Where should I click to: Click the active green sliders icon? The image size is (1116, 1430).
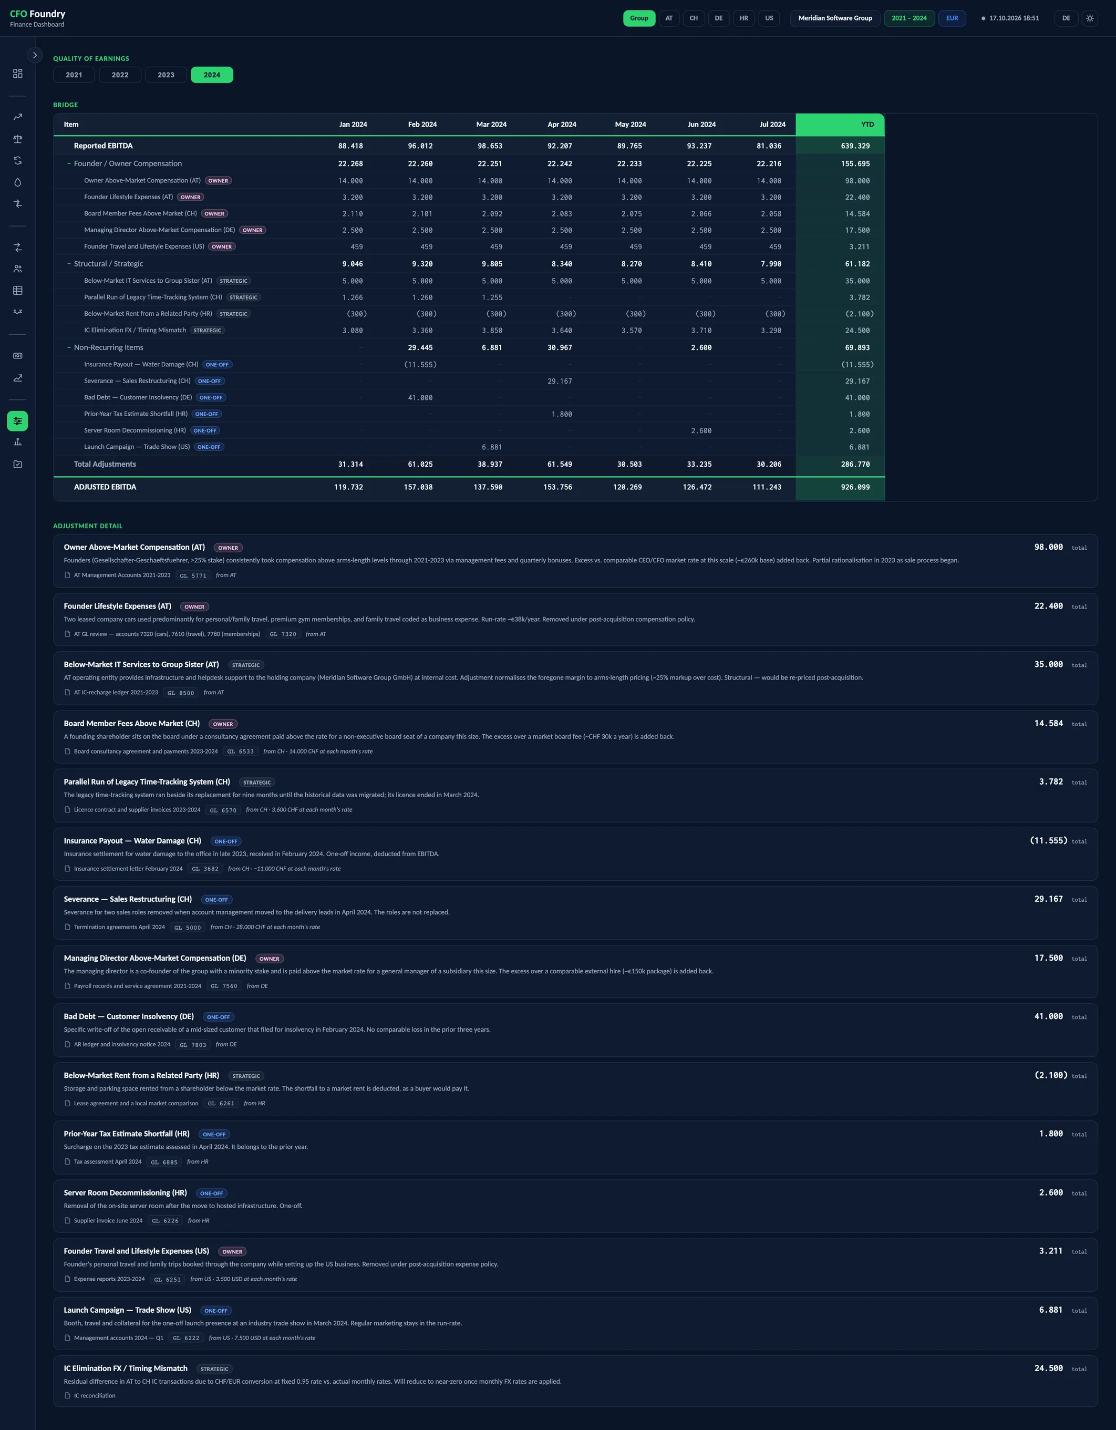click(18, 421)
